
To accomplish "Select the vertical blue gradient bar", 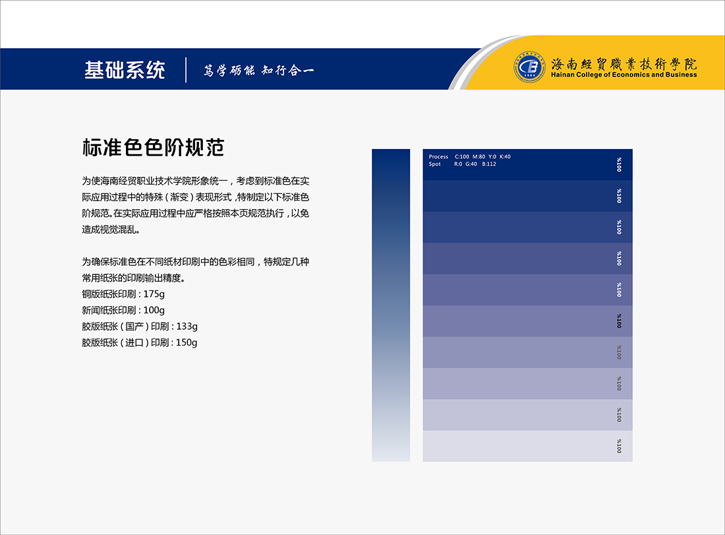I will 391,305.
